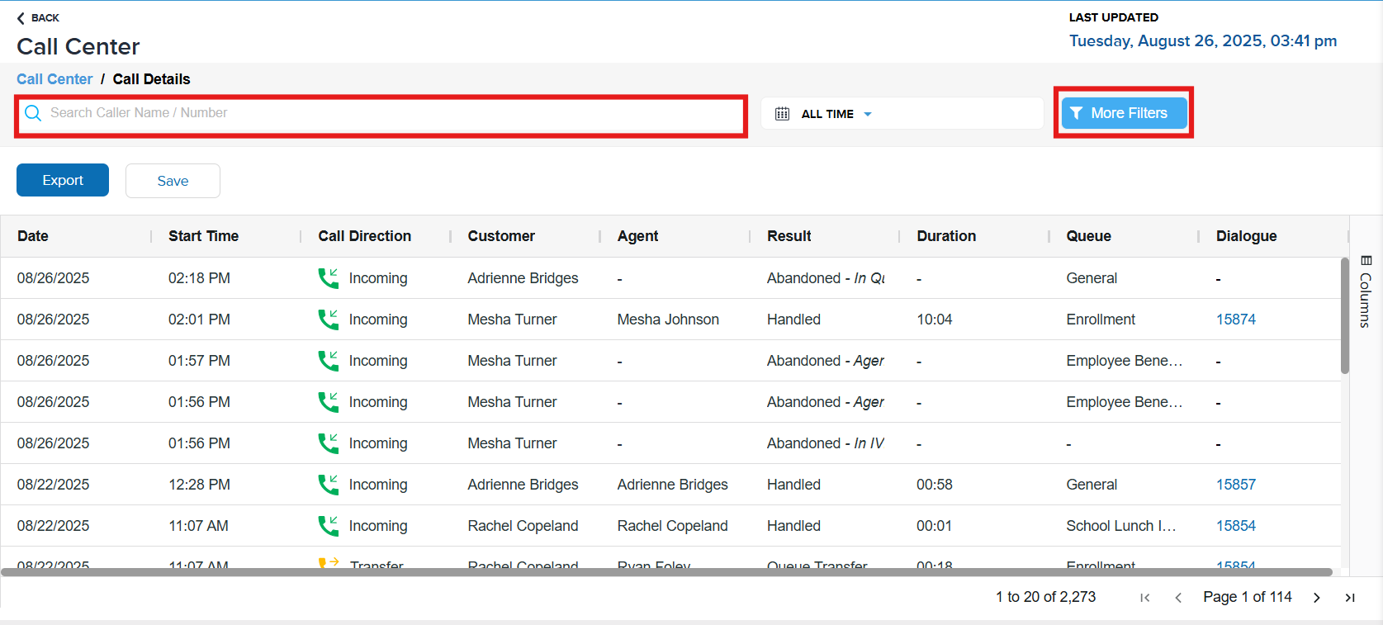Expand the ALL TIME date range dropdown
The image size is (1383, 625).
[x=868, y=114]
